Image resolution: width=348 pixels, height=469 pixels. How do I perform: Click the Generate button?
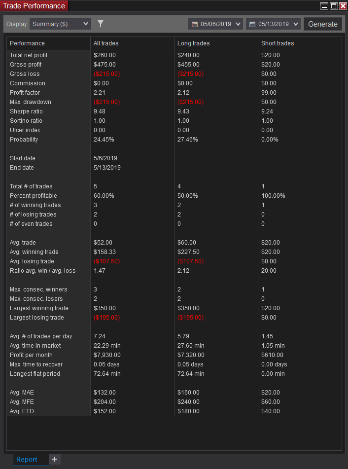point(322,24)
